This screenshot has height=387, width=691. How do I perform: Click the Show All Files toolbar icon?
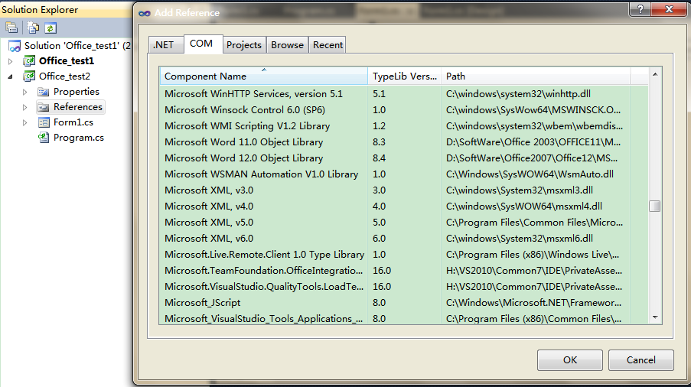click(x=33, y=28)
